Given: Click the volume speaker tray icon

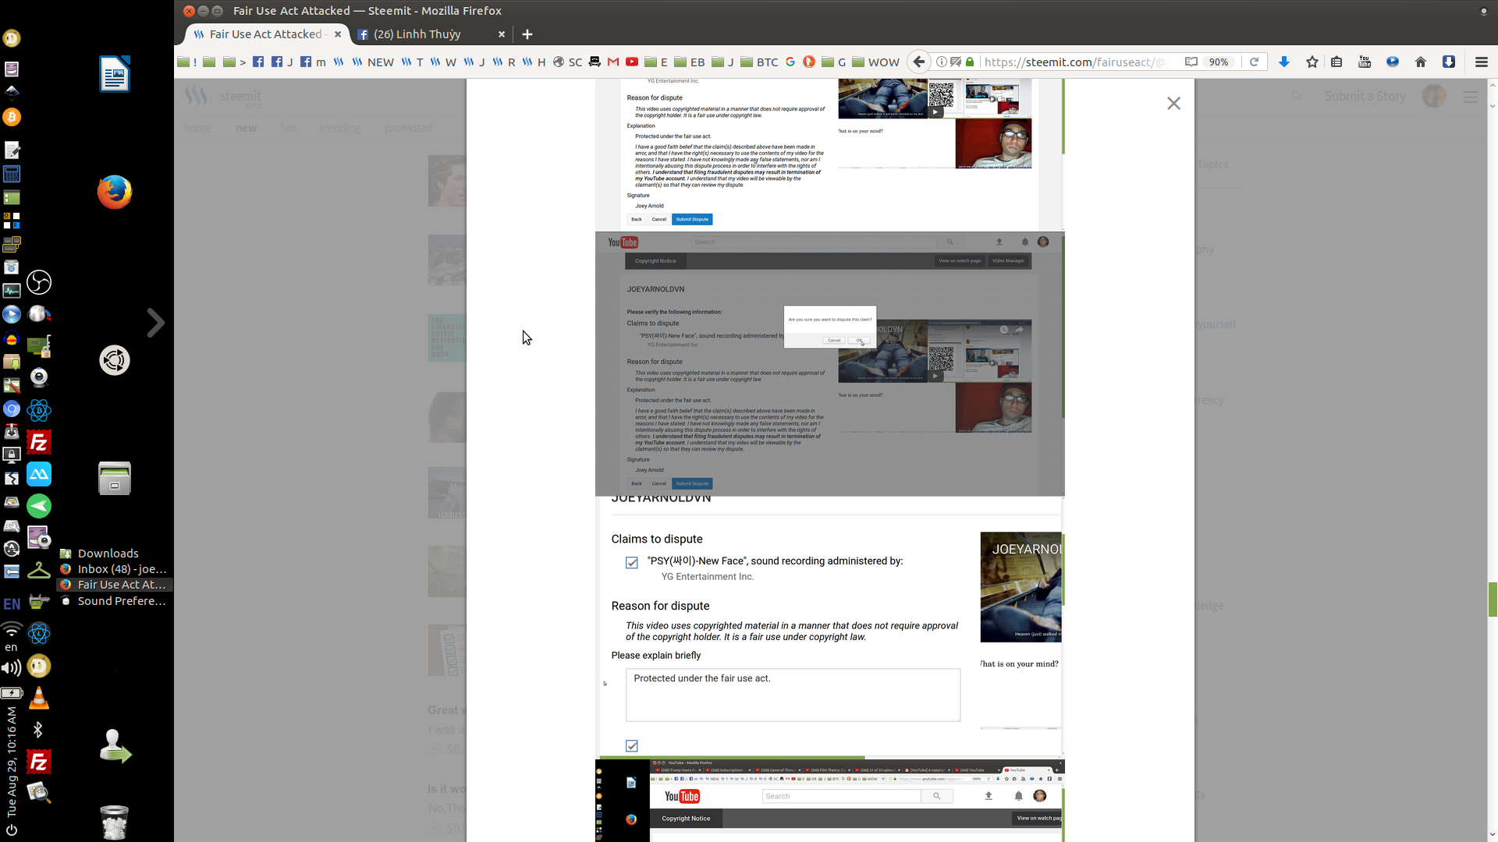Looking at the screenshot, I should [x=11, y=668].
